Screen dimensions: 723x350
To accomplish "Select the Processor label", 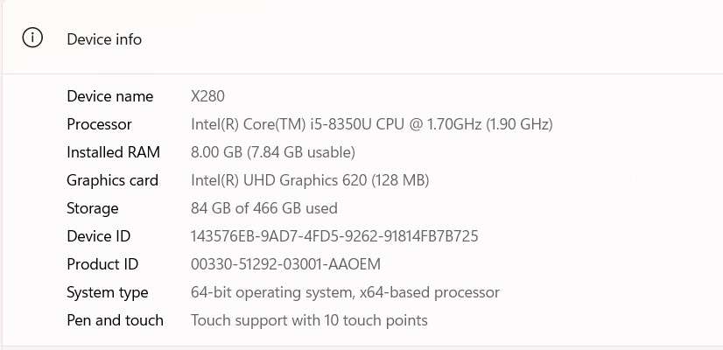I will pos(99,124).
